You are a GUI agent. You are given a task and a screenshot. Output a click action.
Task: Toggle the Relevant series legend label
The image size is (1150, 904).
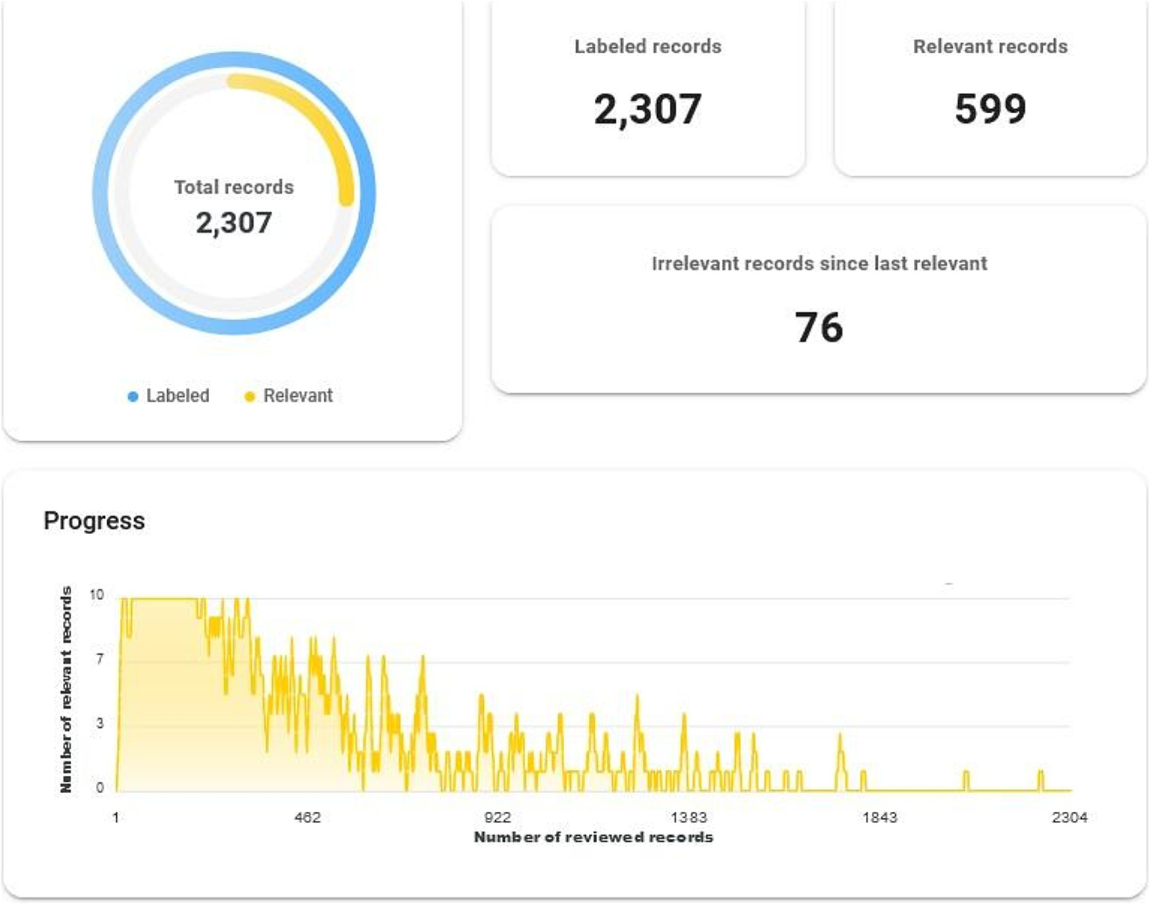coord(297,395)
